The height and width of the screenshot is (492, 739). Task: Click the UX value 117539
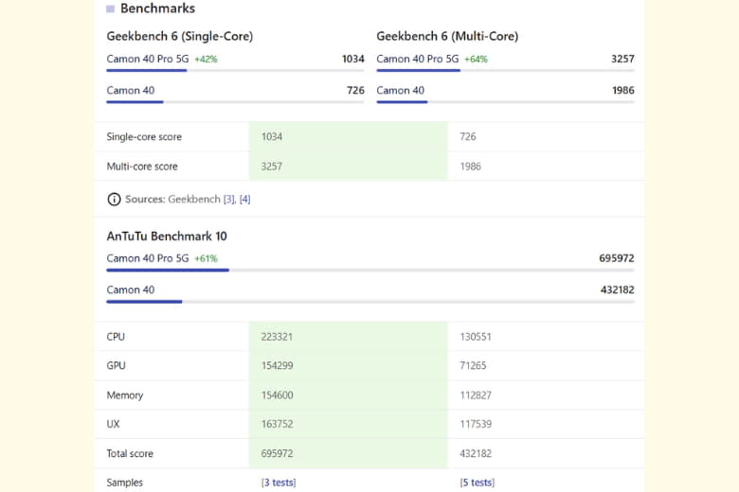(x=476, y=424)
